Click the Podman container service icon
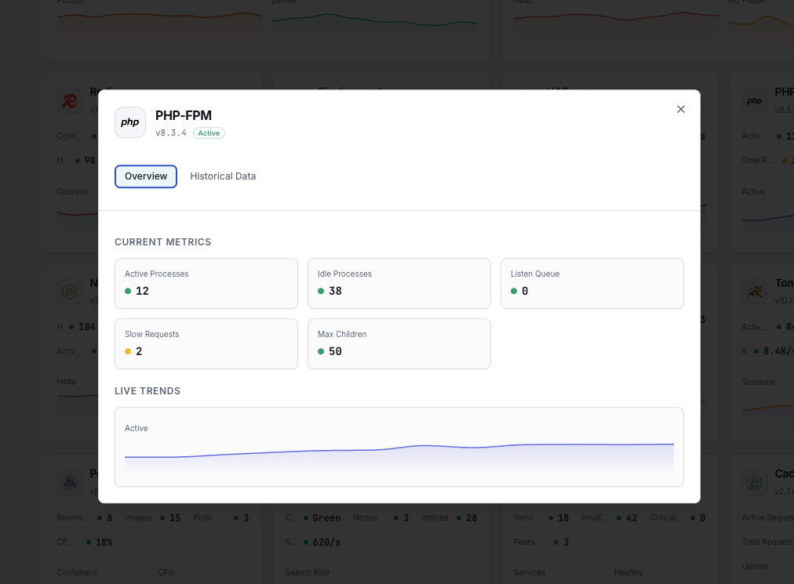Image resolution: width=794 pixels, height=584 pixels. point(70,482)
